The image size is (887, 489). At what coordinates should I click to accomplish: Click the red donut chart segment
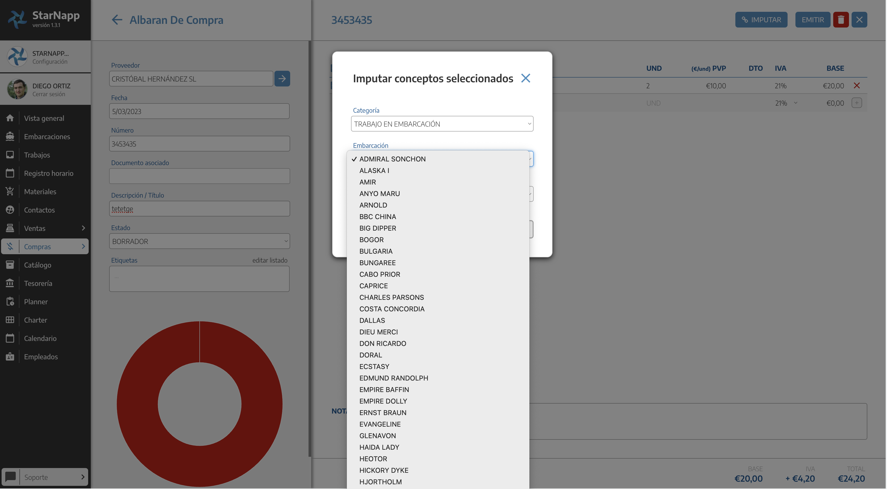click(x=138, y=404)
